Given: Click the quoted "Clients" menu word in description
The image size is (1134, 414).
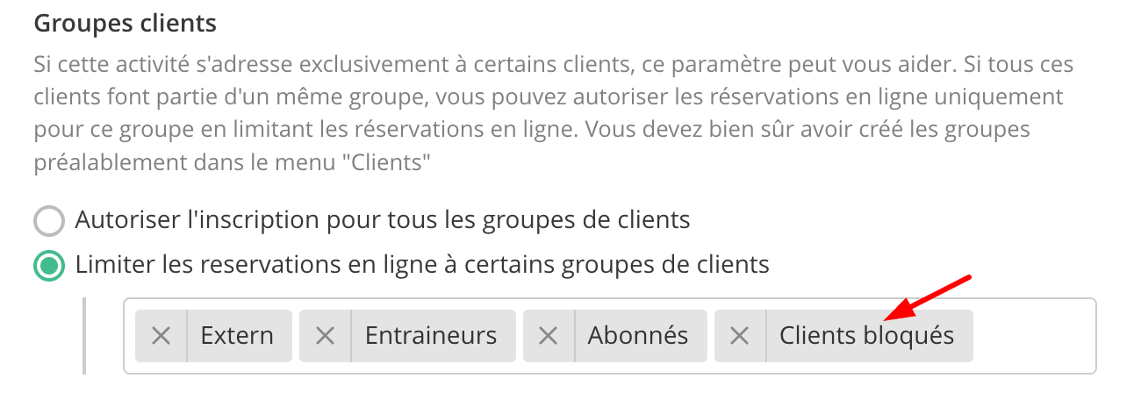Looking at the screenshot, I should [x=384, y=164].
